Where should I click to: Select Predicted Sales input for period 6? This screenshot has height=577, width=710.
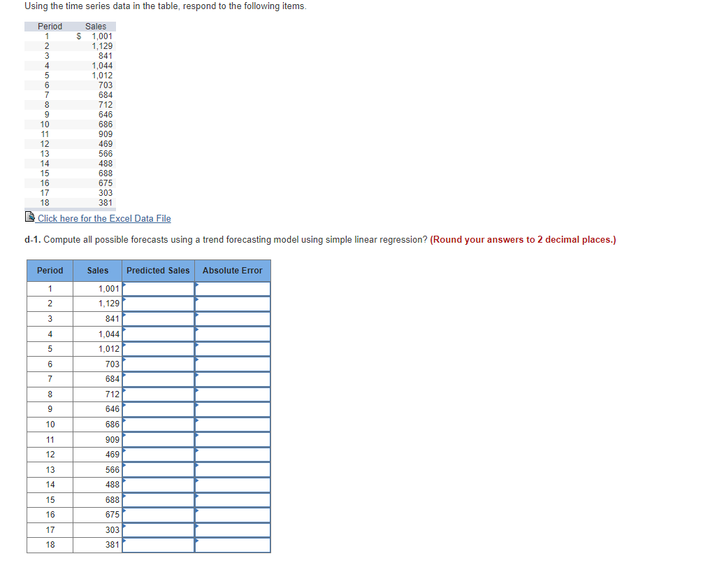159,364
